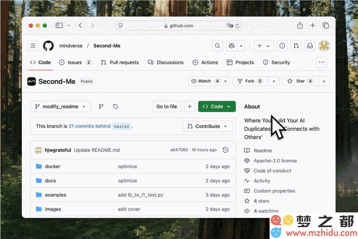Open the Pull requests tab
Screen dimensions: 358x239
pos(120,62)
